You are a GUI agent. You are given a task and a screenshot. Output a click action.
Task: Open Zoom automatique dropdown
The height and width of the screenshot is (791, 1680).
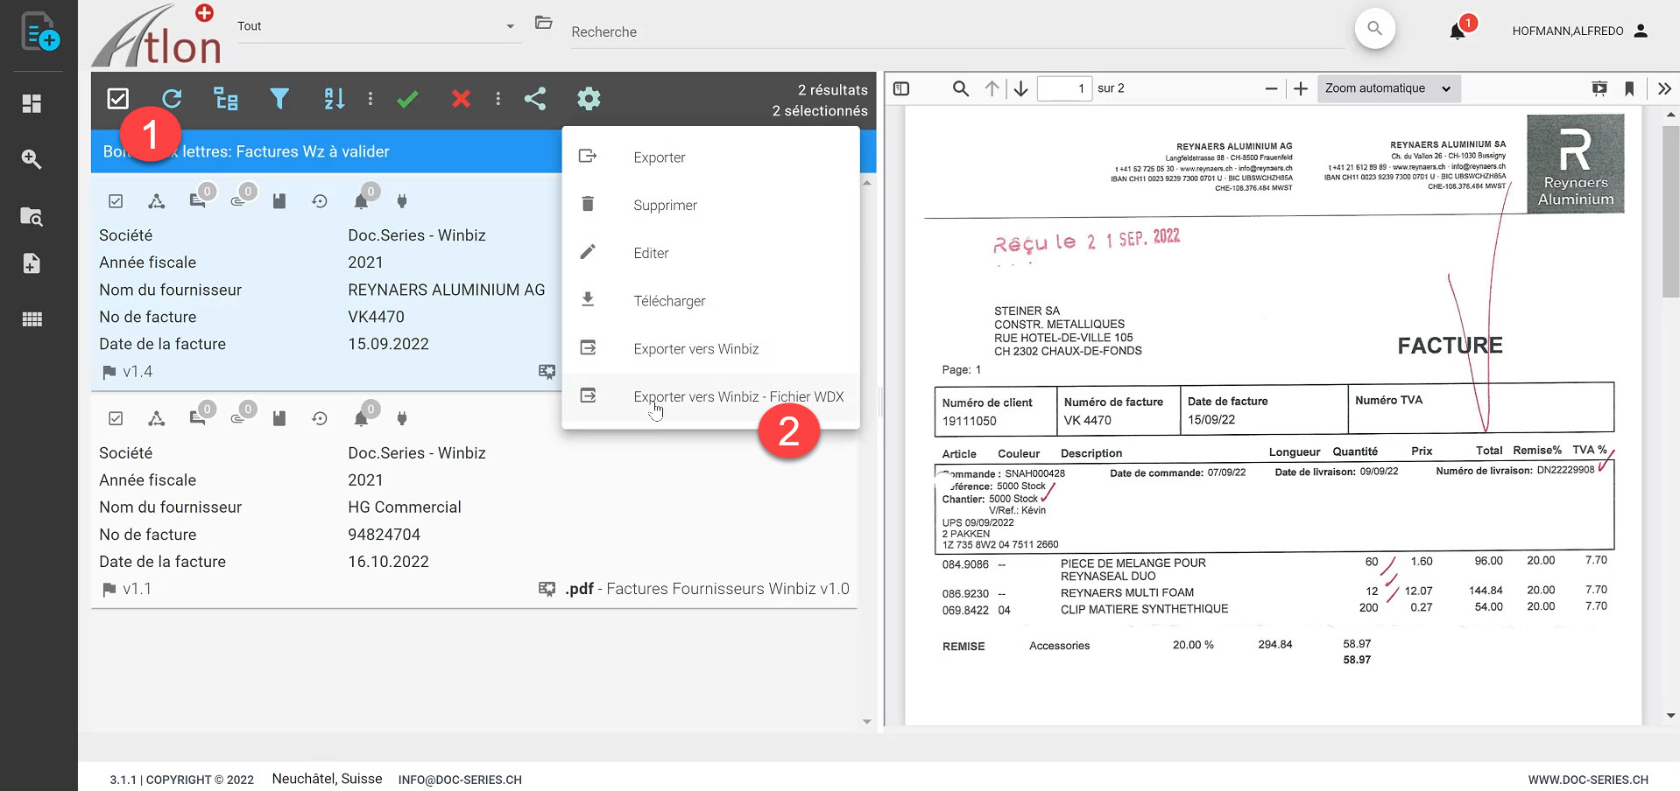(1388, 88)
